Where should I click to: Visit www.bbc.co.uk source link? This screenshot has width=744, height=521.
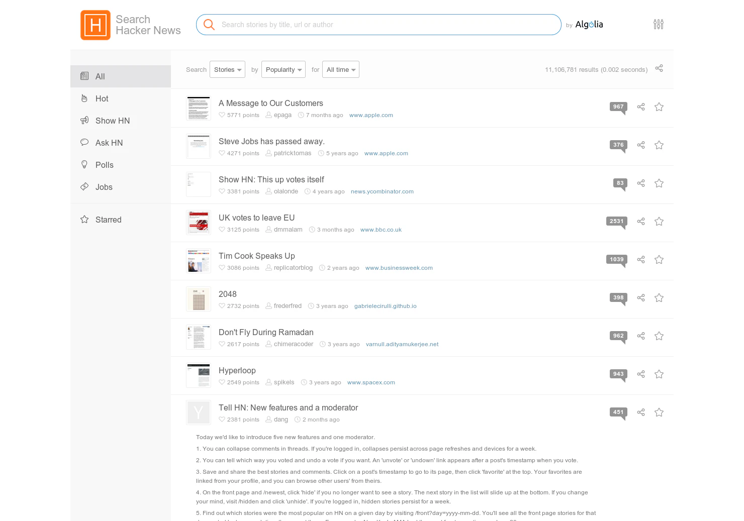(381, 230)
